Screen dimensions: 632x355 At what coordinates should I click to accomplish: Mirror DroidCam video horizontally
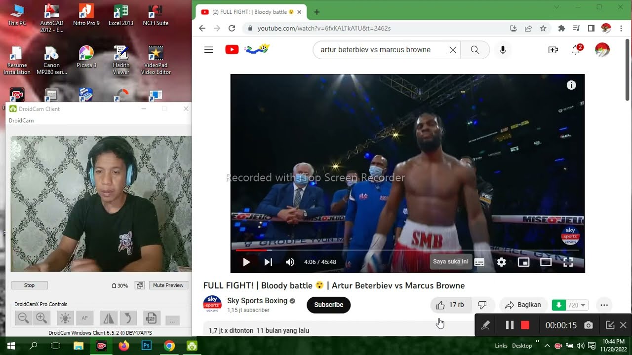click(109, 318)
